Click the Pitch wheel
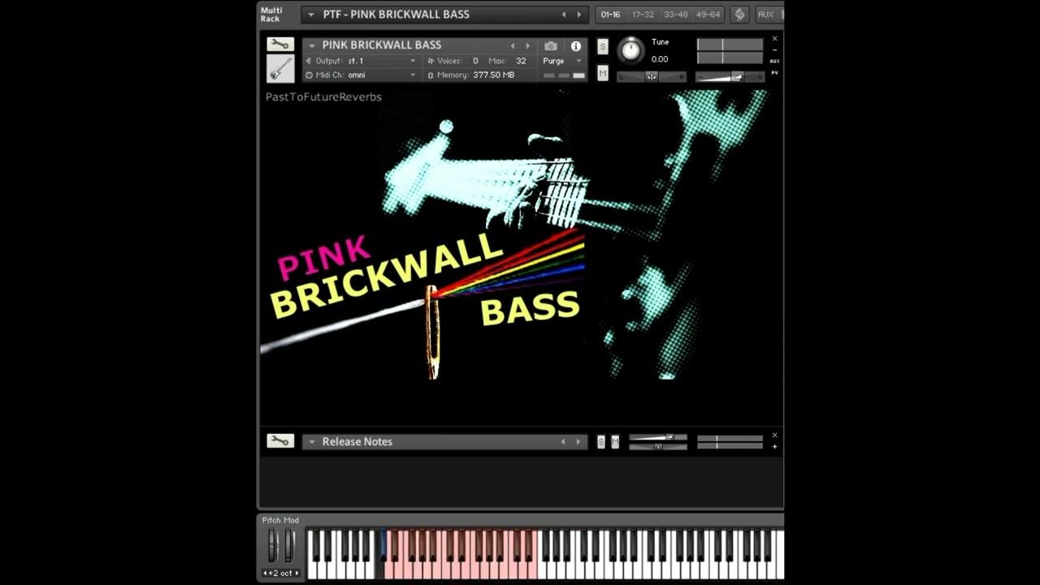The height and width of the screenshot is (585, 1040). pyautogui.click(x=272, y=545)
